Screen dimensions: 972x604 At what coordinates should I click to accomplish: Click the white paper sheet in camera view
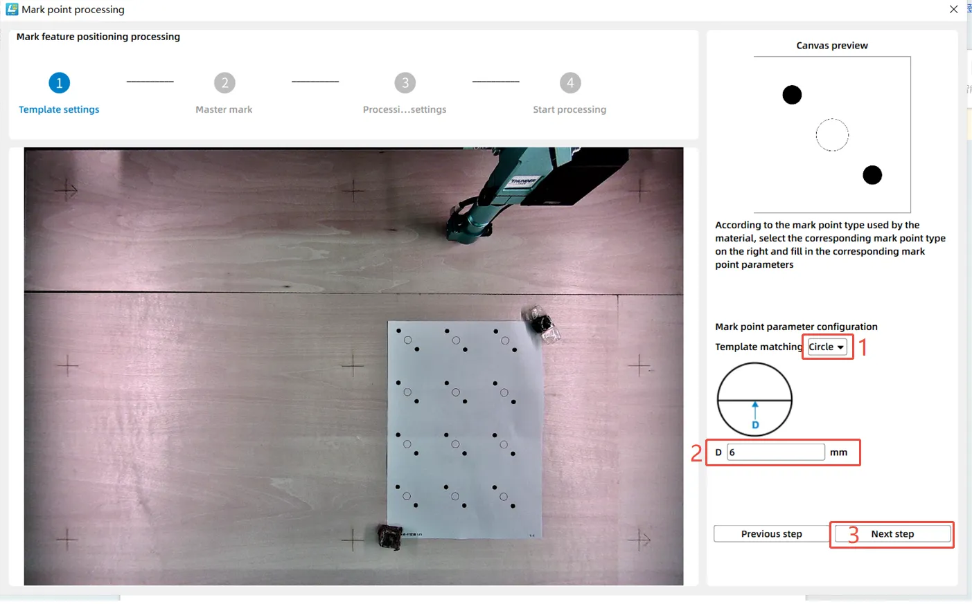[465, 430]
